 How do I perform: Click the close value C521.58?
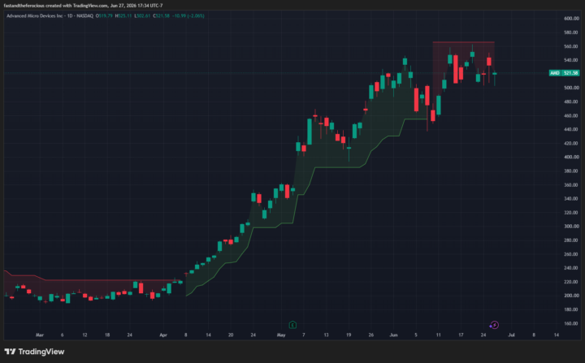coord(161,16)
